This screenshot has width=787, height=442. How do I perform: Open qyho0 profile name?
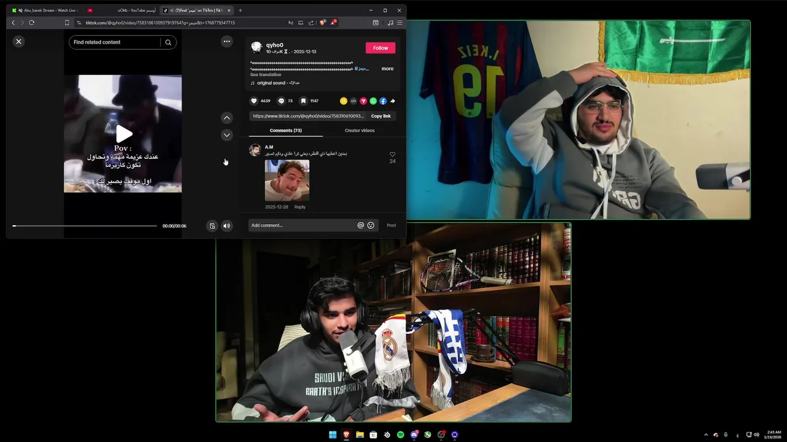click(275, 45)
